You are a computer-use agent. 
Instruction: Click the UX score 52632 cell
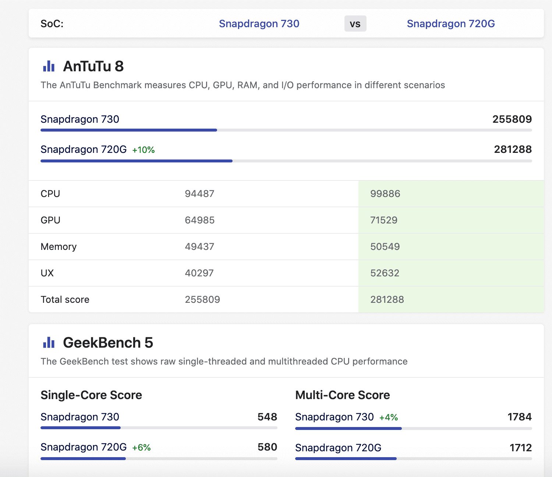[385, 273]
